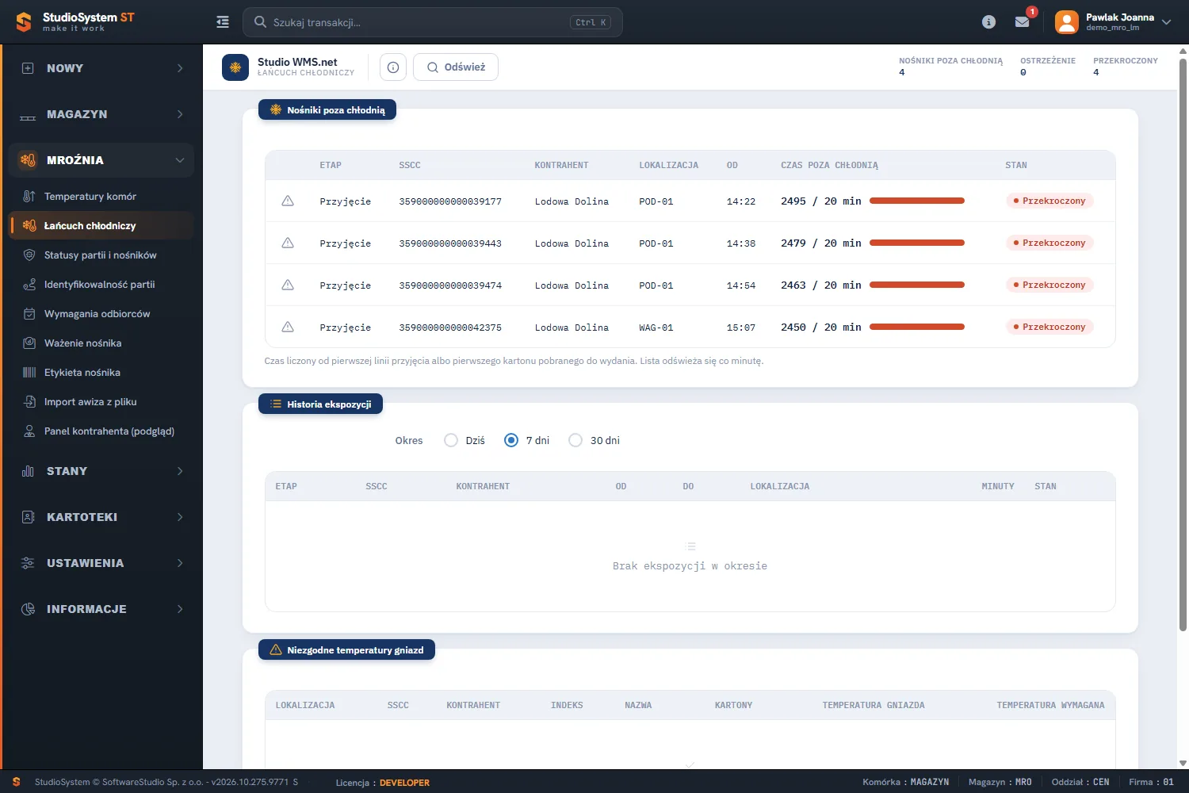This screenshot has width=1189, height=793.
Task: Go to Wymagania odbiorców
Action: coord(101,314)
